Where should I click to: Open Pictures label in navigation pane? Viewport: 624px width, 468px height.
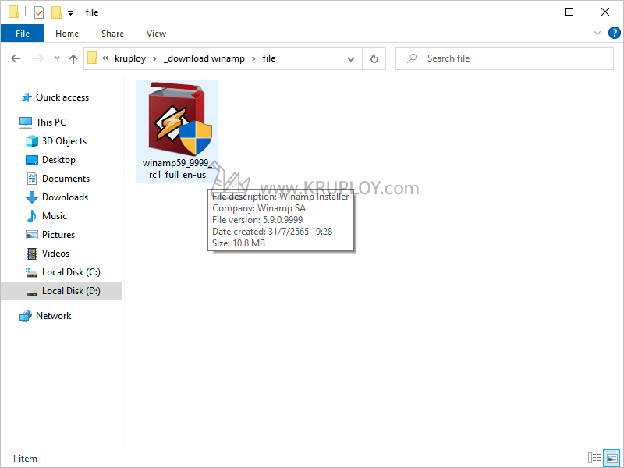click(x=58, y=235)
